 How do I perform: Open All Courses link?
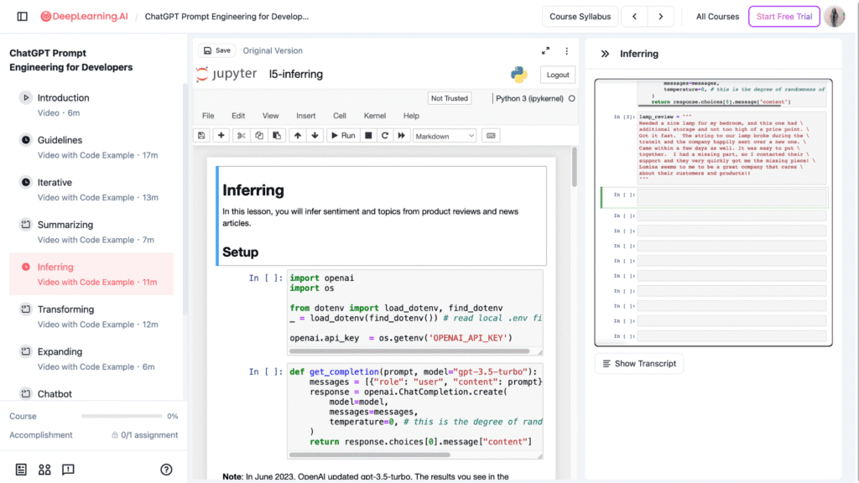(x=717, y=17)
